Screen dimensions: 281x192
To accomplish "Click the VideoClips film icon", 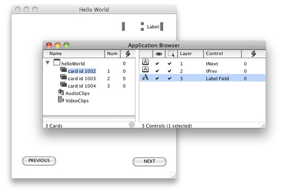I will pyautogui.click(x=61, y=100).
